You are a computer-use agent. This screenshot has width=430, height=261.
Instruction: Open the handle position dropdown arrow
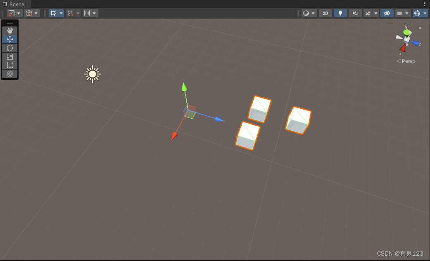coord(19,13)
